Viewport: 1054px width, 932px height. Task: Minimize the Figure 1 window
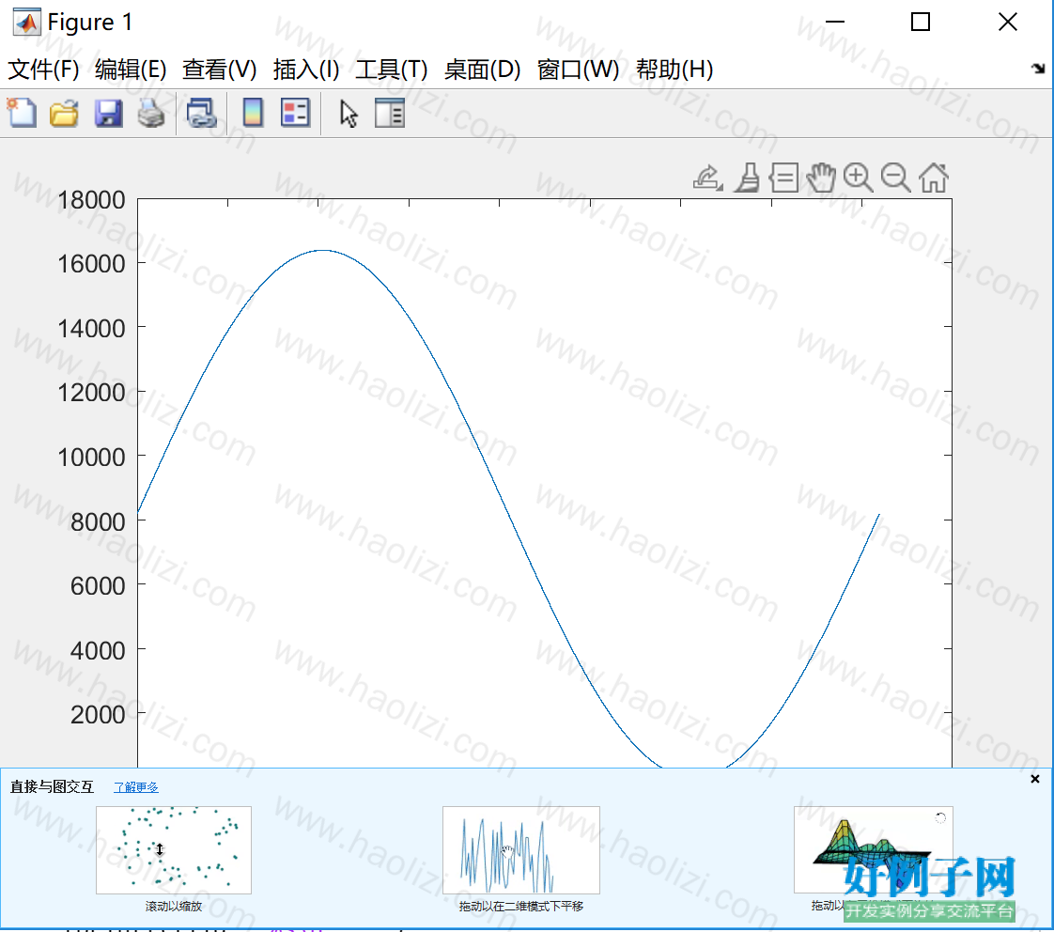pos(835,23)
